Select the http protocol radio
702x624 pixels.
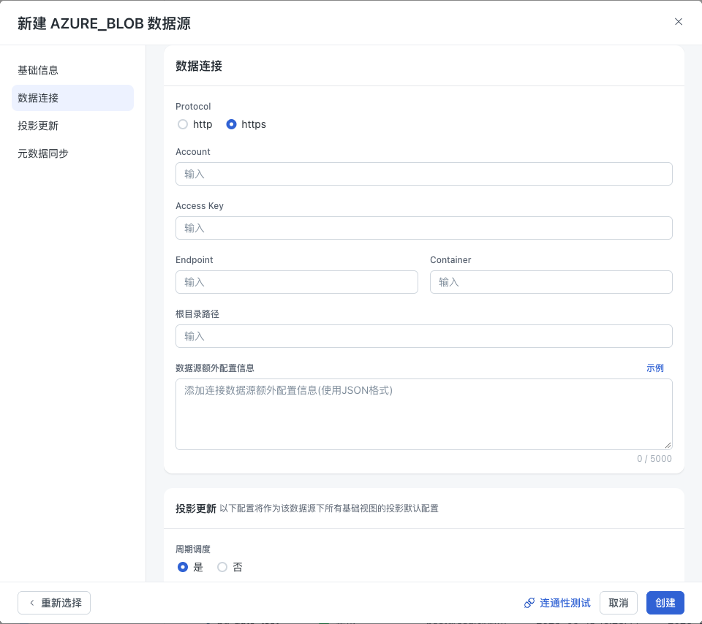tap(183, 124)
